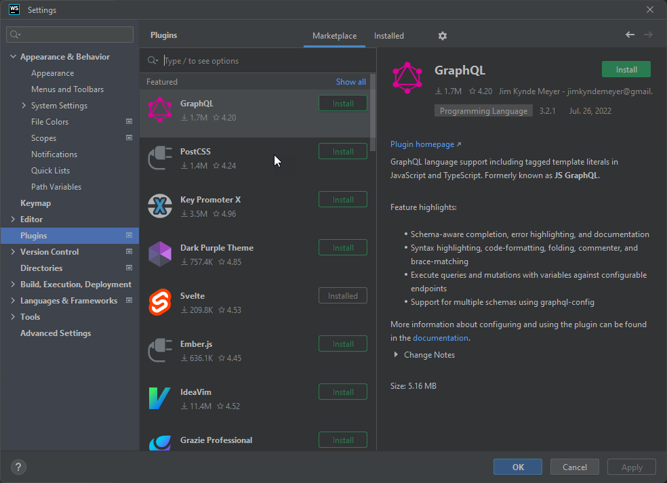
Task: Switch to the Installed tab
Action: [389, 36]
